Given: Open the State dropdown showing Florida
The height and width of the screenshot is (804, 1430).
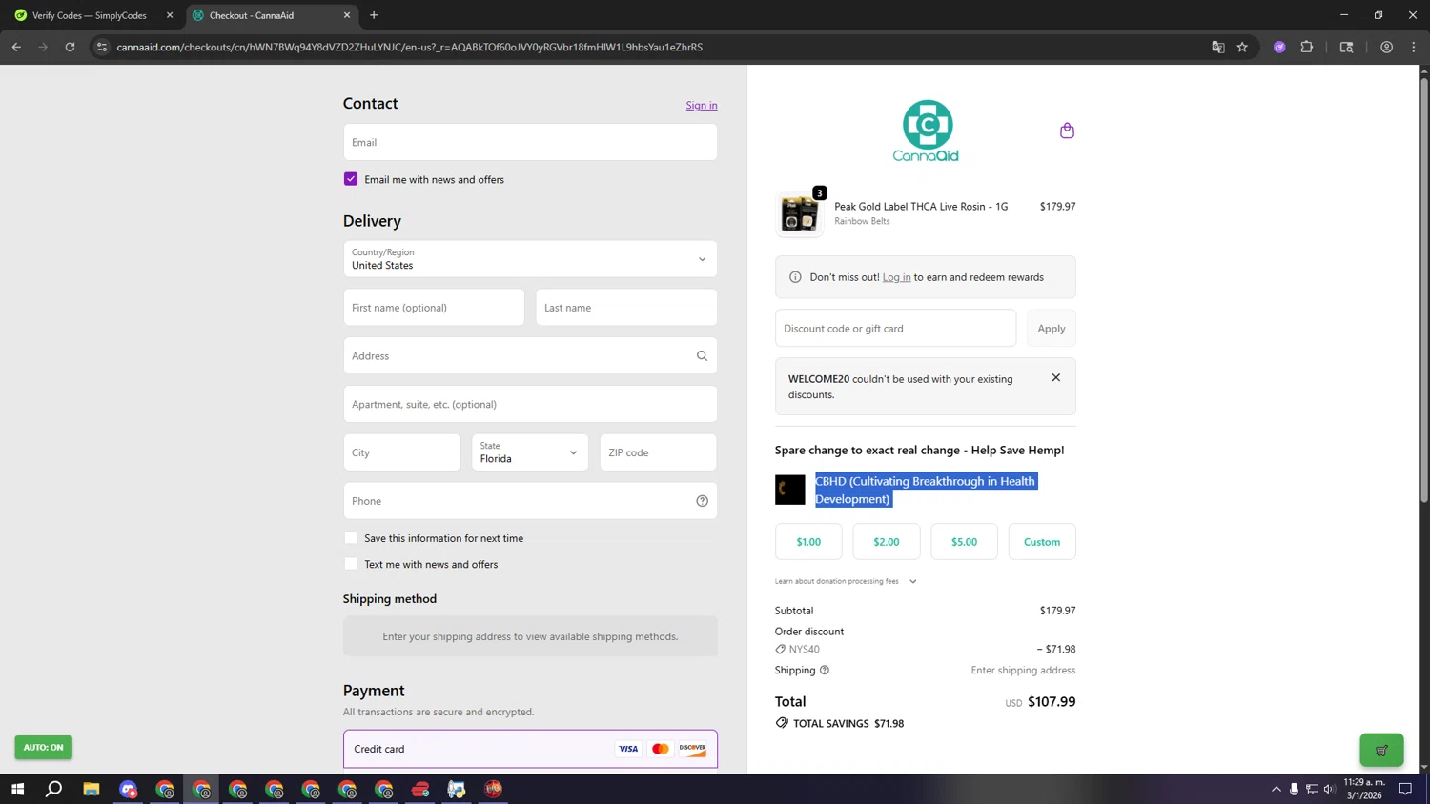Looking at the screenshot, I should click(x=530, y=452).
